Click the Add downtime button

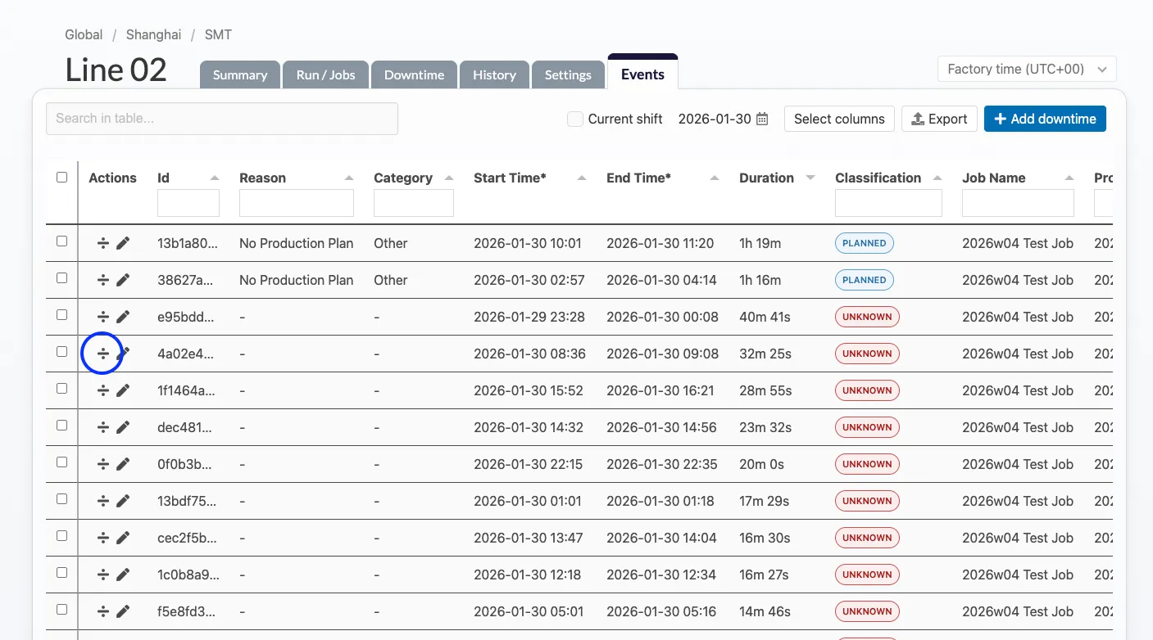[x=1044, y=119]
